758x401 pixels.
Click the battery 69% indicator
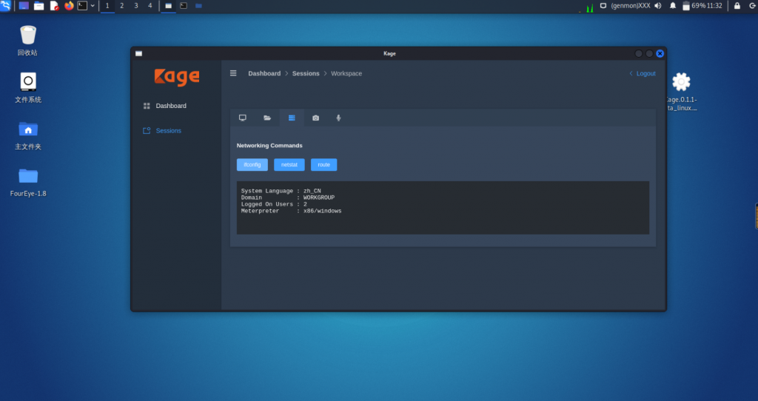[694, 6]
